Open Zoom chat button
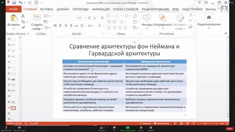Image resolution: width=235 pixels, height=132 pixels. pos(114,129)
